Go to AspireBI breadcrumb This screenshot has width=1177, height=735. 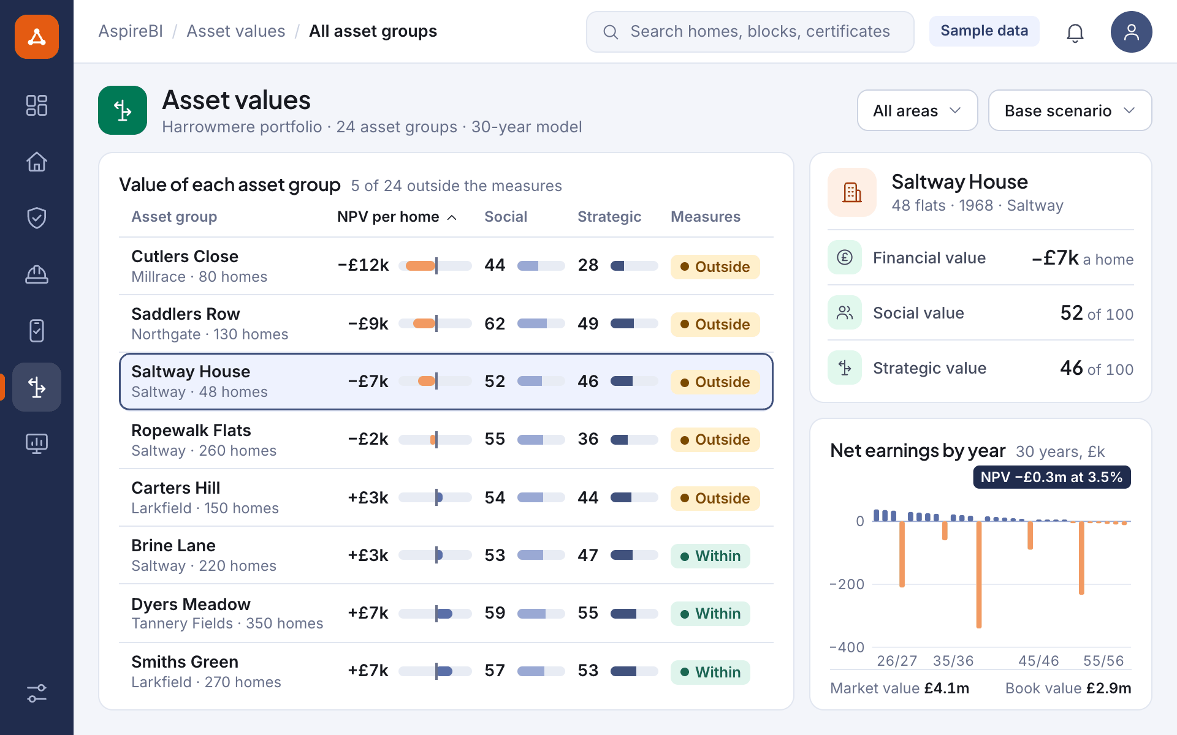click(x=131, y=31)
